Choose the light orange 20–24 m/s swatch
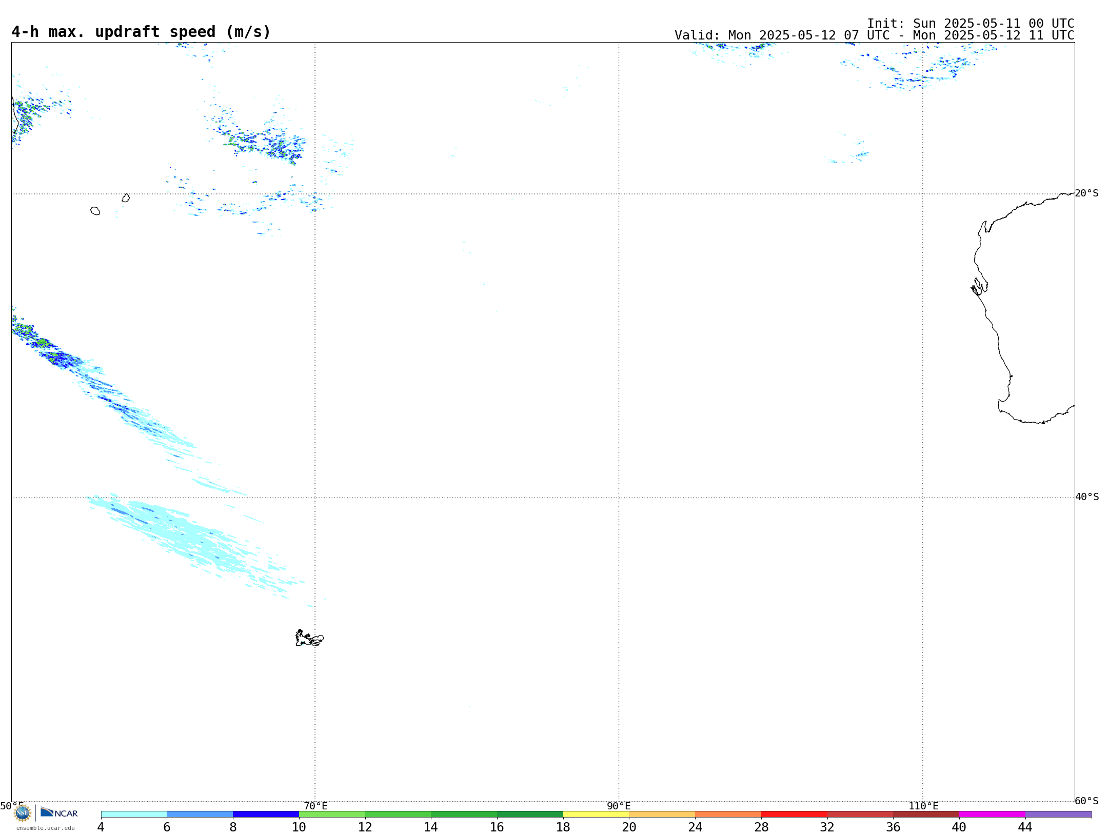This screenshot has width=1108, height=834. (x=662, y=815)
